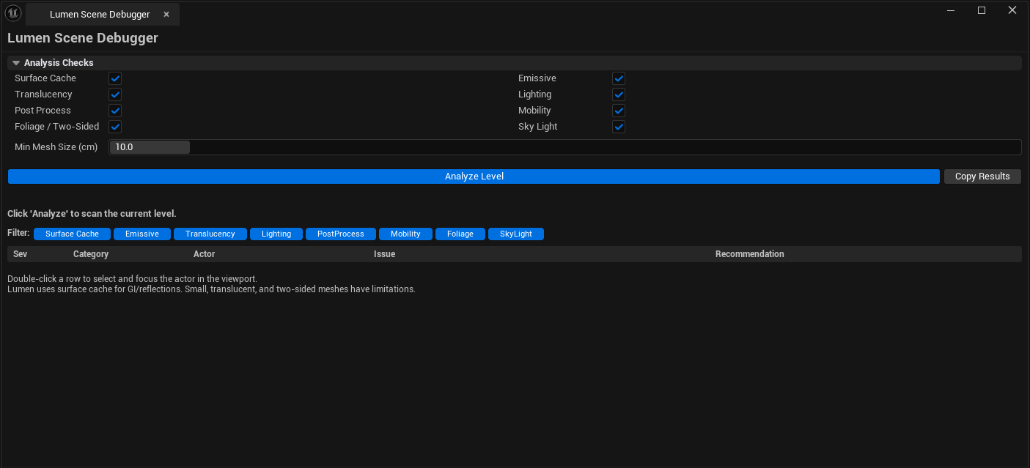Viewport: 1030px width, 468px height.
Task: Toggle the Emissive filter button
Action: (x=142, y=234)
